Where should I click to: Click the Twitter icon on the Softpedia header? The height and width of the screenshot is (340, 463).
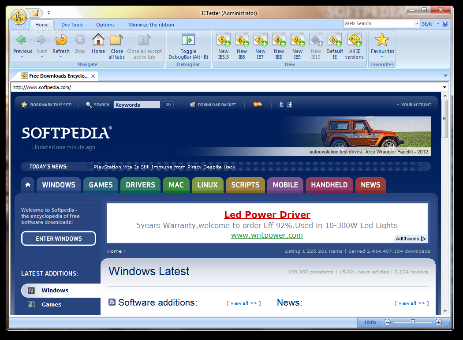(x=281, y=105)
